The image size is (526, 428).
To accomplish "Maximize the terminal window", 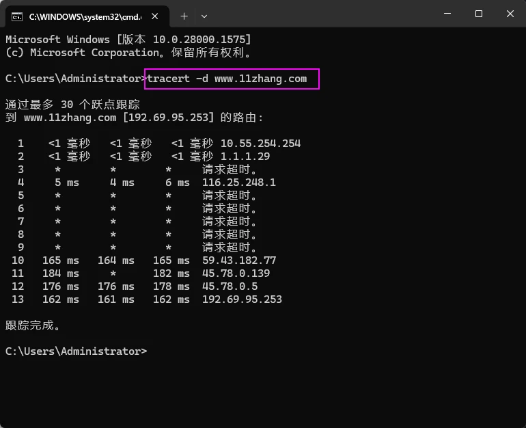I will (479, 14).
